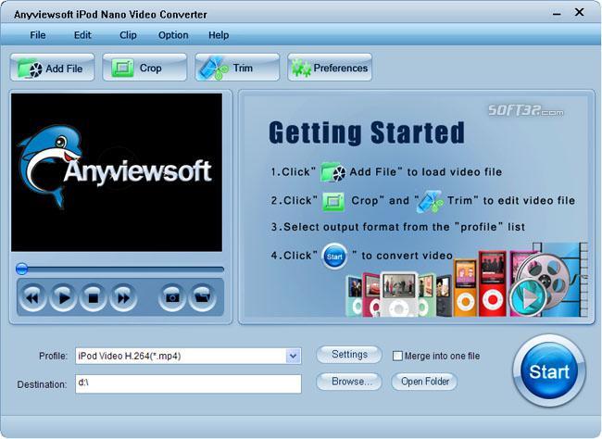The height and width of the screenshot is (439, 602).
Task: Click the preview seek slider handle
Action: (22, 269)
